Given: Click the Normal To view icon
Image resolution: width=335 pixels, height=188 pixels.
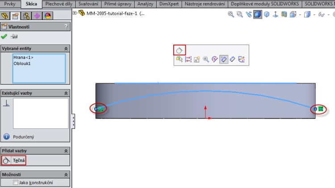Looking at the screenshot, I should [276, 14].
